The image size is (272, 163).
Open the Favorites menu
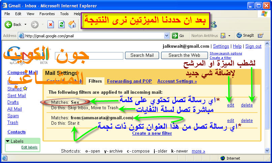[x=47, y=14]
